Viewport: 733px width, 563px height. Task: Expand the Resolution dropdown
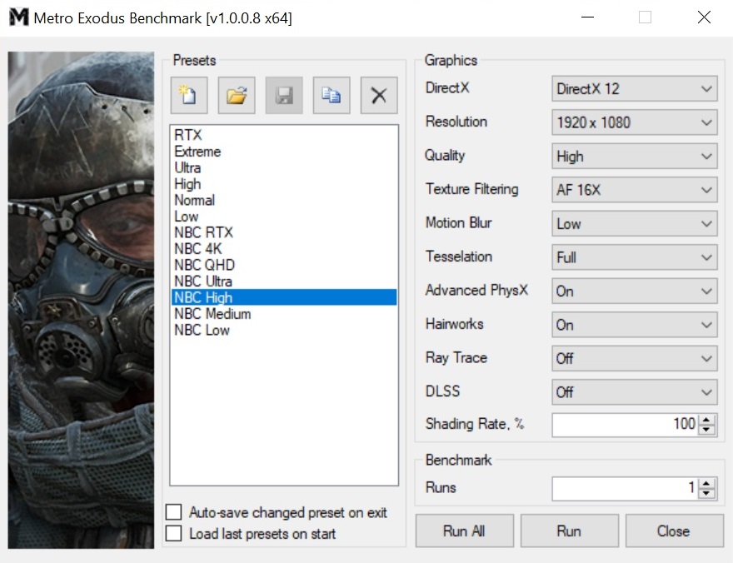click(635, 122)
